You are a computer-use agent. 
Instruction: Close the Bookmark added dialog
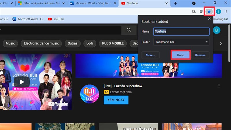[209, 18]
